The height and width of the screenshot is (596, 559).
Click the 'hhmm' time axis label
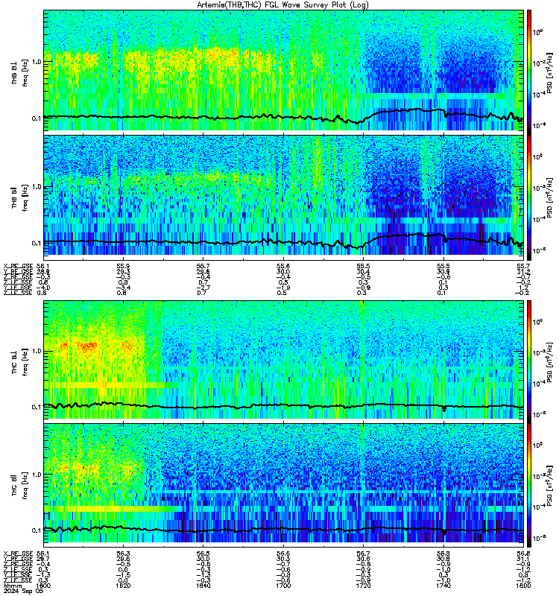12,586
